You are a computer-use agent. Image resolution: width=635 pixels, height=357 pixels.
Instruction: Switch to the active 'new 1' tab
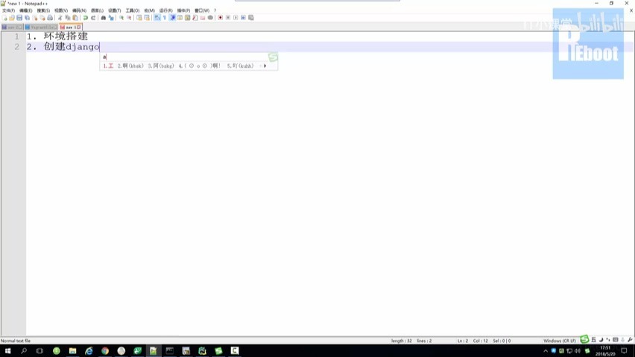pos(69,27)
